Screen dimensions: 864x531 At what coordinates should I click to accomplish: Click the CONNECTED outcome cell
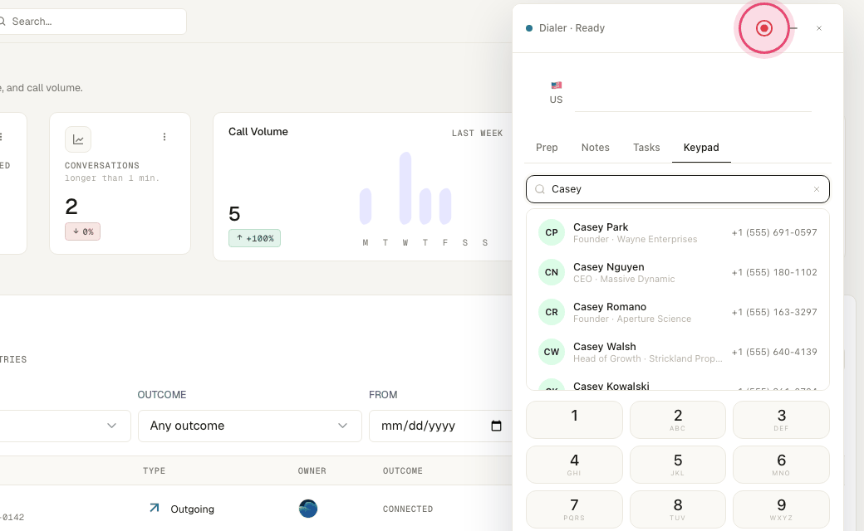(x=408, y=509)
